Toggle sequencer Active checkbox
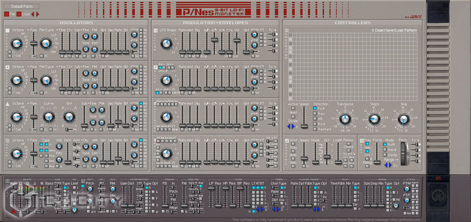Screen dimensions: 471x222 click(293, 108)
